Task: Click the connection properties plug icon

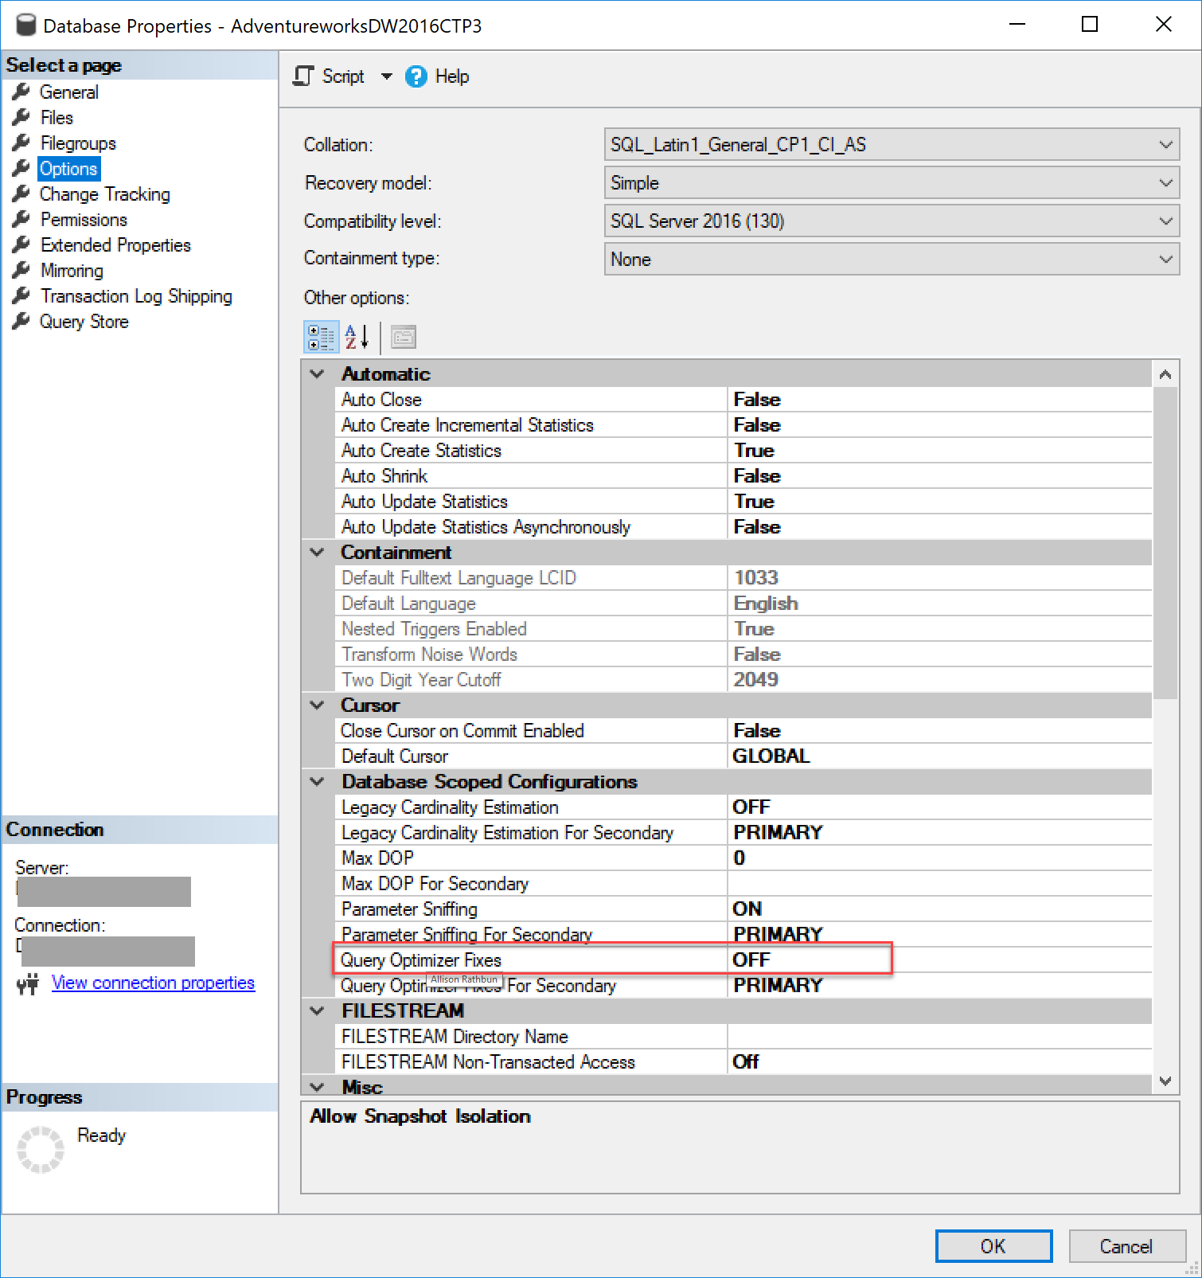Action: pyautogui.click(x=28, y=984)
